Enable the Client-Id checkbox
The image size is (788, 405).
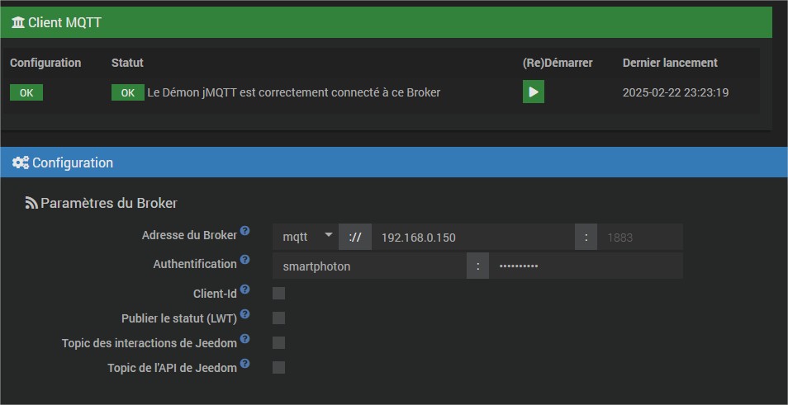(x=278, y=293)
